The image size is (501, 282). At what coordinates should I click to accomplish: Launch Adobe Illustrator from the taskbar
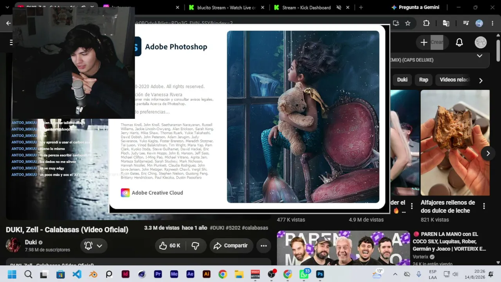(207, 274)
